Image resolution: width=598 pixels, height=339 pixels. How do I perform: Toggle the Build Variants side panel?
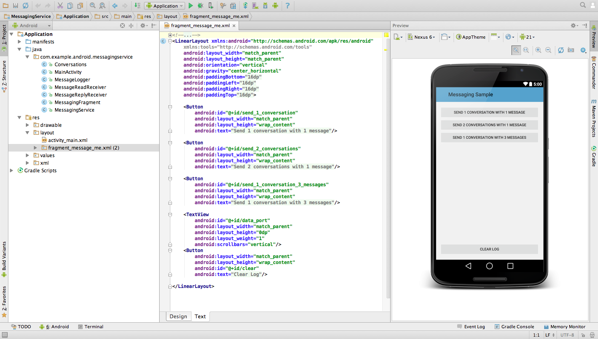[4, 259]
